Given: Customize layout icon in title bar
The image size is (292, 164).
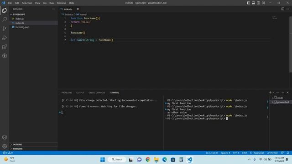Looking at the screenshot, I should (263, 3).
